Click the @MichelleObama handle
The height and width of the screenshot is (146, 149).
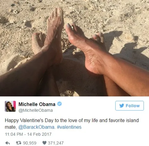point(35,110)
